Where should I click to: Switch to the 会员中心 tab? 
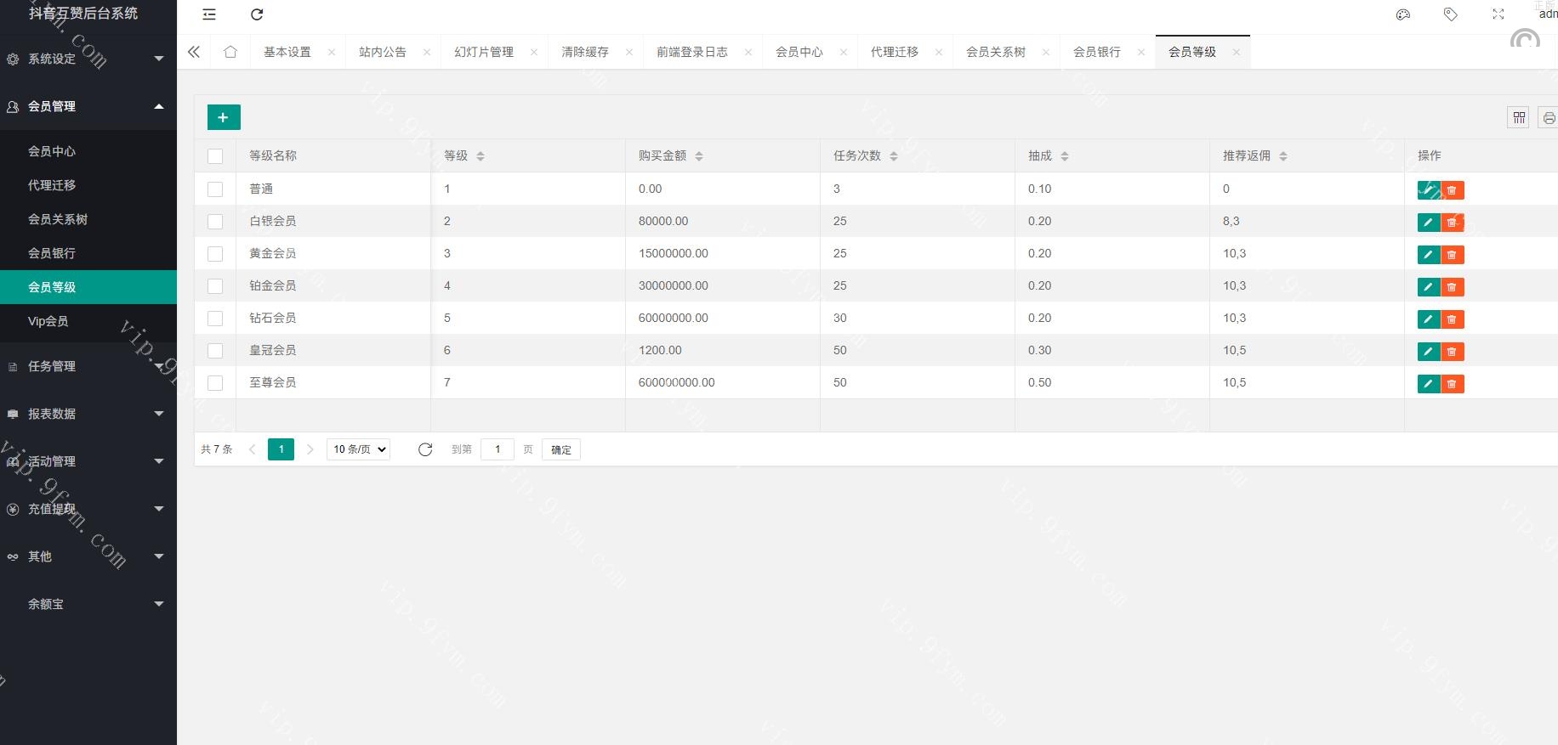pos(799,52)
